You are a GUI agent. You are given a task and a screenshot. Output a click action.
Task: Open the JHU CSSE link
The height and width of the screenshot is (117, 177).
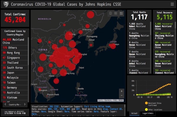point(54,106)
